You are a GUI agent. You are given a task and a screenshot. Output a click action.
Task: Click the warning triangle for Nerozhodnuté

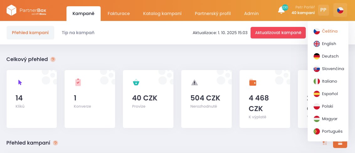pos(194,83)
